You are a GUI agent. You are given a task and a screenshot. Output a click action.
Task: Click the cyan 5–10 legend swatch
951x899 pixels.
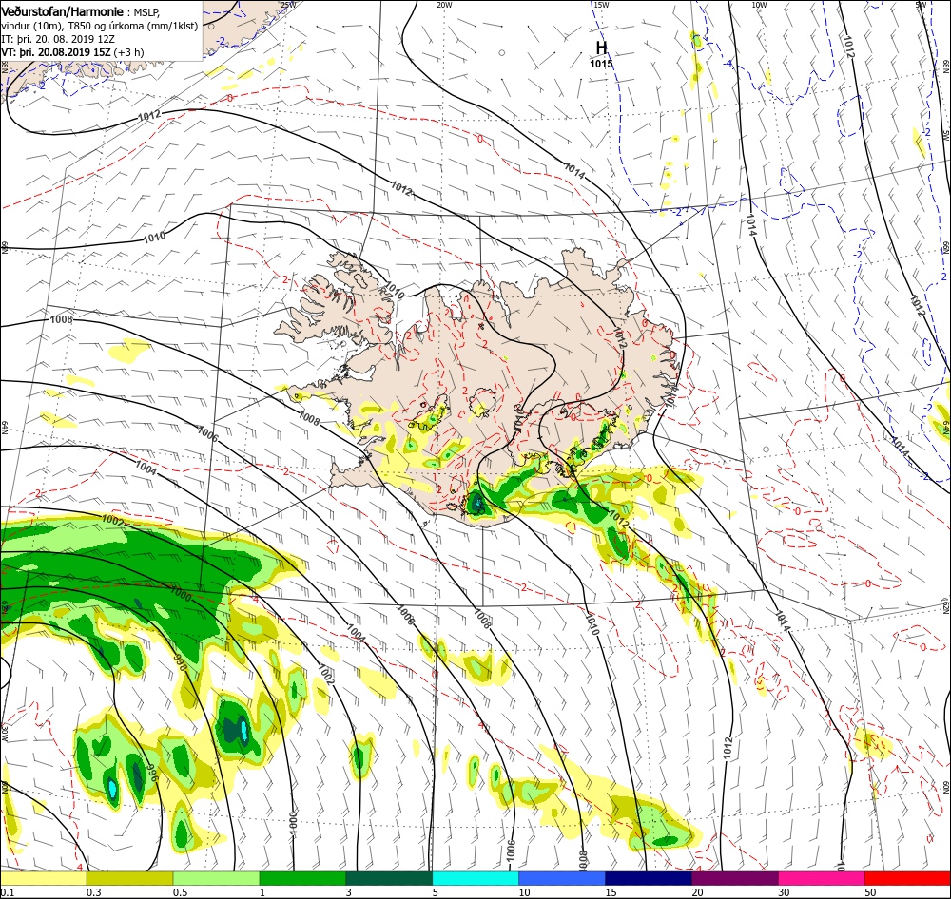[475, 879]
